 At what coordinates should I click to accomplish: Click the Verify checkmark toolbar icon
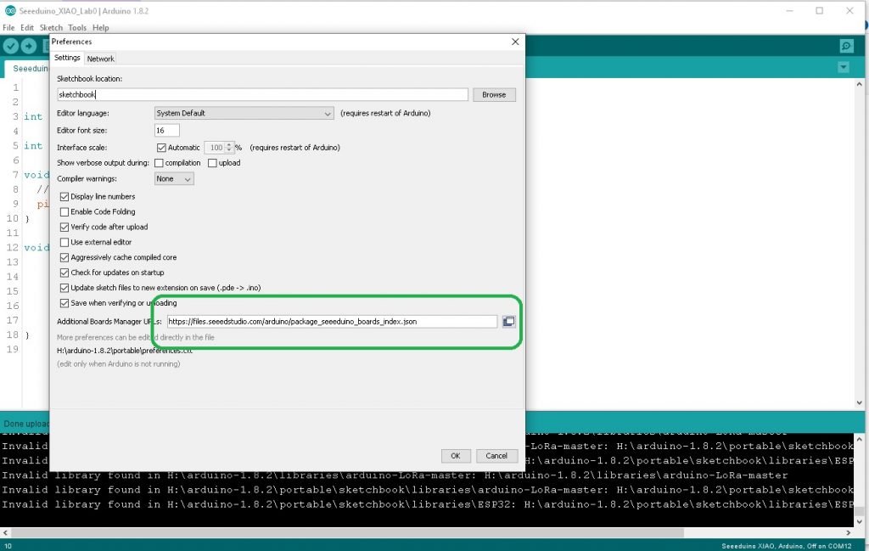tap(10, 46)
